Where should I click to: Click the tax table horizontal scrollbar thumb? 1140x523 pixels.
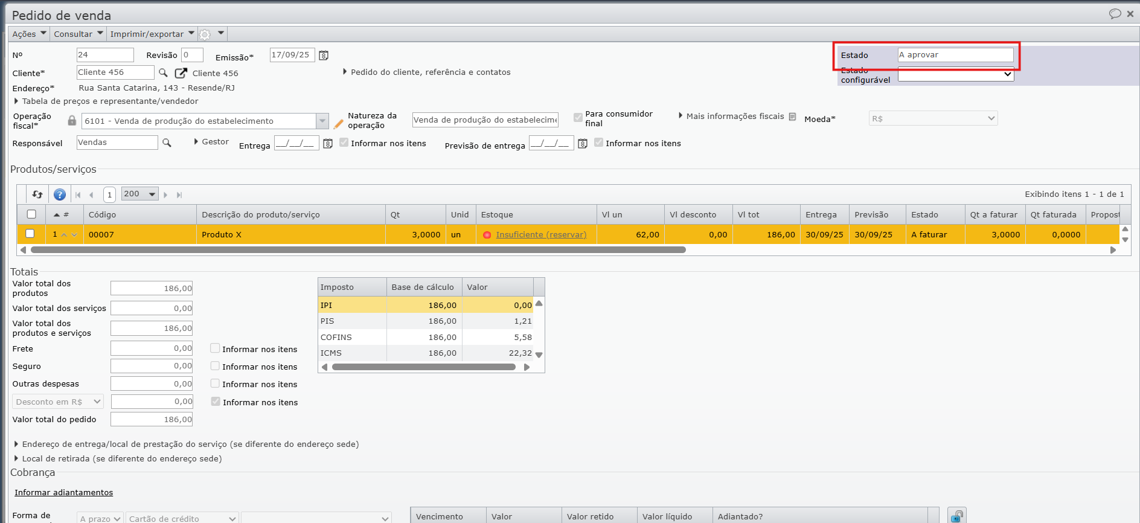tap(424, 367)
